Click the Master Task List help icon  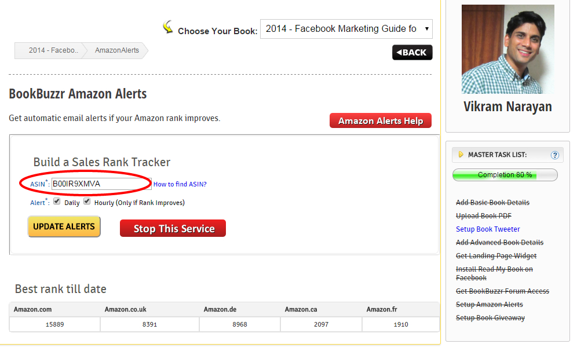[x=554, y=155]
